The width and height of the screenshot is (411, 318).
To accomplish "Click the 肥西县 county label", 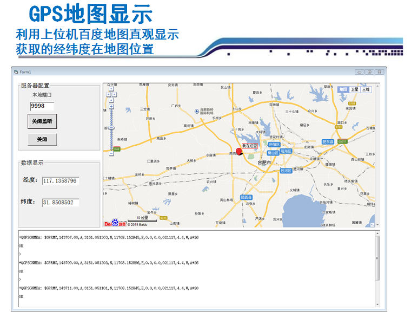I will click(246, 197).
